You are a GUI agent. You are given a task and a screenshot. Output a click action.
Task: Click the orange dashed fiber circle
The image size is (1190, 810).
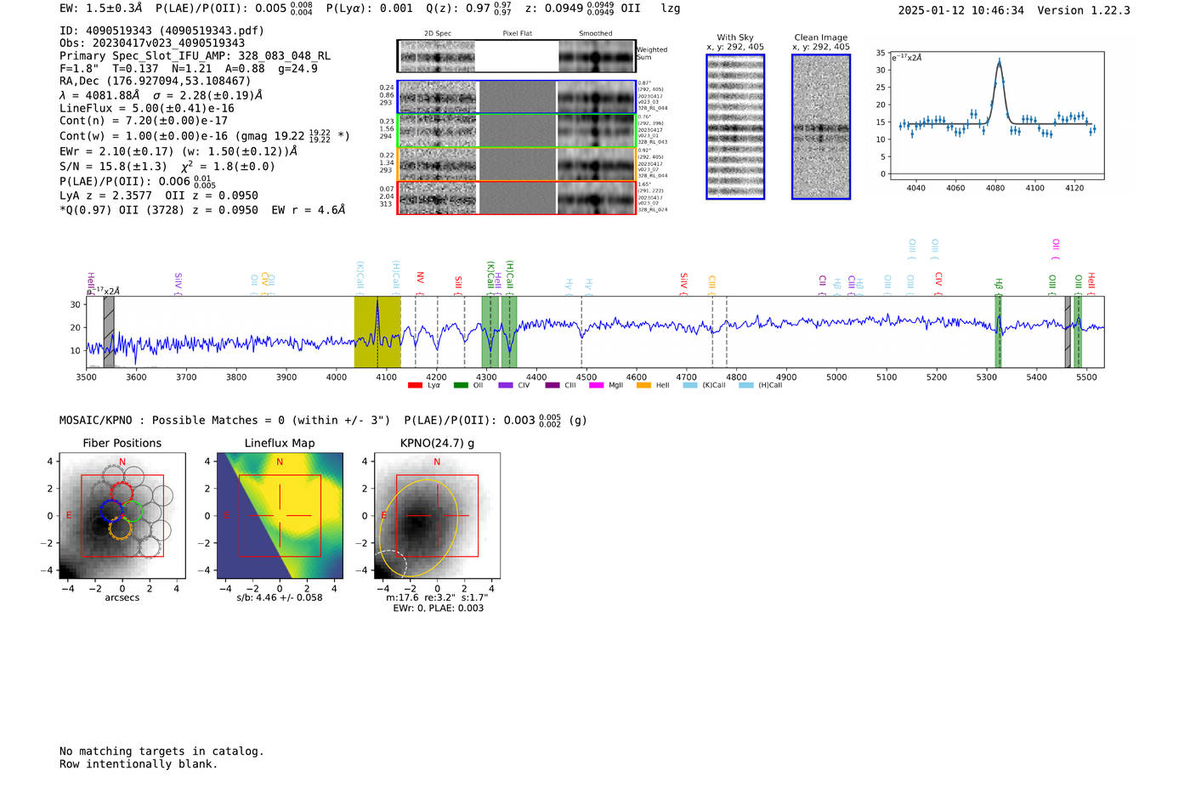(121, 529)
